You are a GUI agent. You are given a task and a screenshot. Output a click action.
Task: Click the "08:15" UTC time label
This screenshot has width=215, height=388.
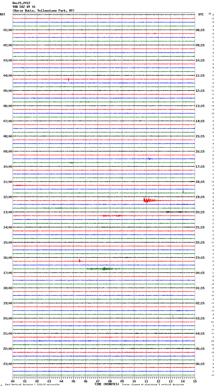pos(200,30)
